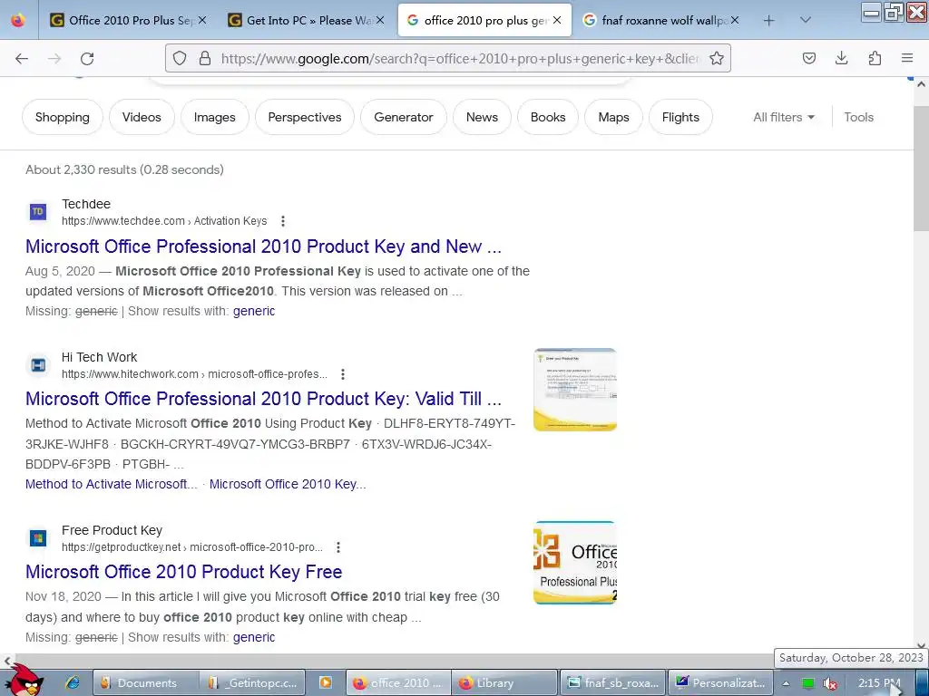Click horizontal scroll left arrow
Image resolution: width=929 pixels, height=696 pixels.
(x=6, y=661)
